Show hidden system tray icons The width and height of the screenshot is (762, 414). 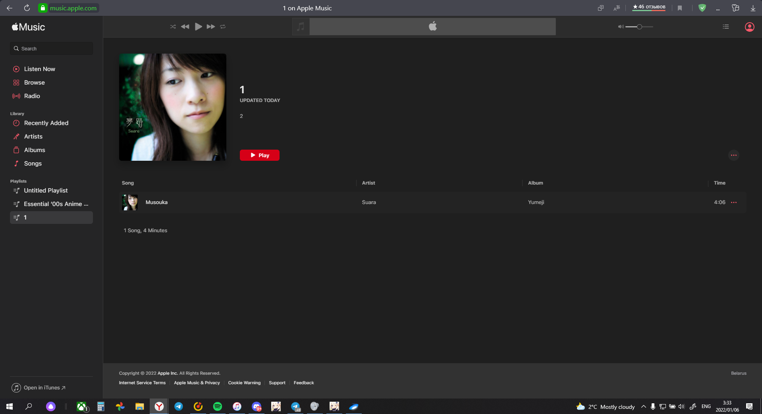643,406
